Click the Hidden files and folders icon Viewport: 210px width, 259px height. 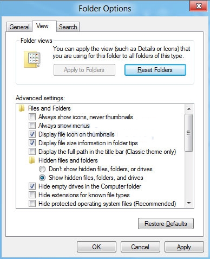click(32, 160)
